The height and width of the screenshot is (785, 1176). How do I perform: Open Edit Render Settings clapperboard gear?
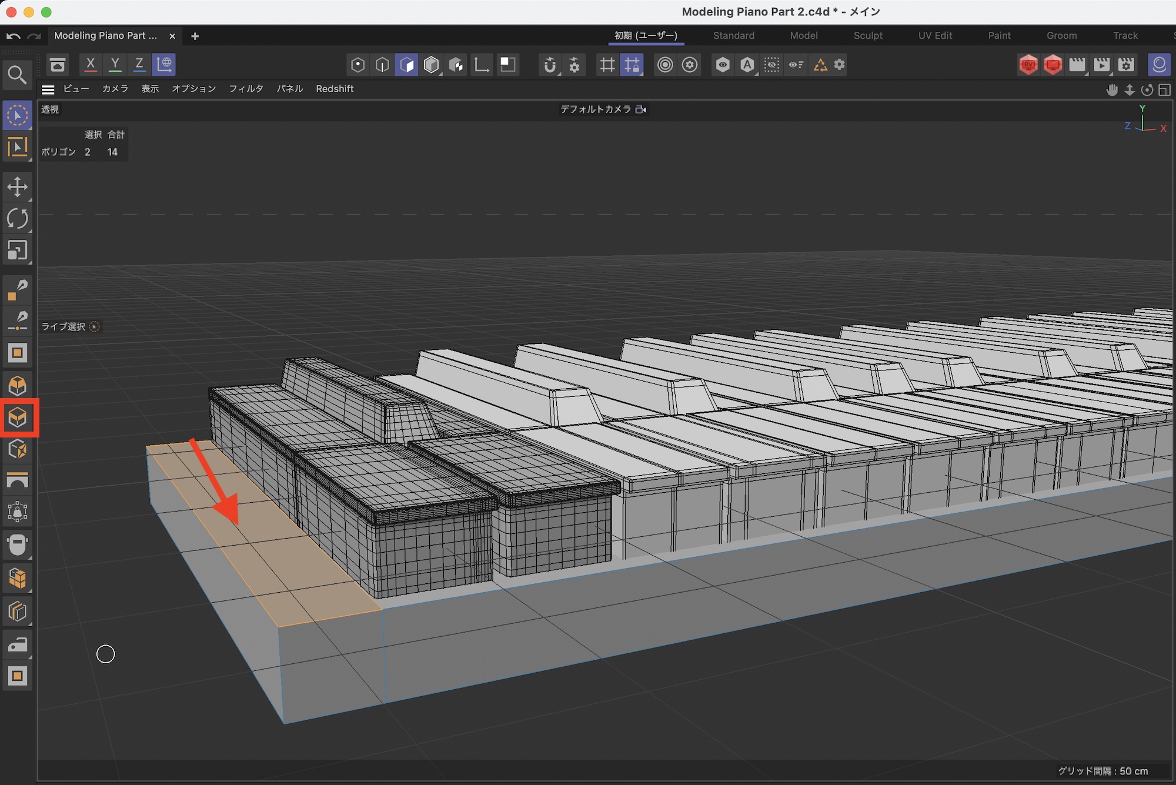(x=1126, y=65)
